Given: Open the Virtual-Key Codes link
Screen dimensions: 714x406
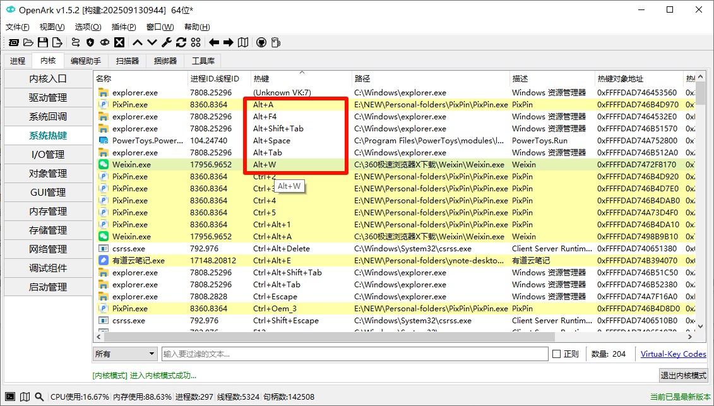Looking at the screenshot, I should coord(674,354).
